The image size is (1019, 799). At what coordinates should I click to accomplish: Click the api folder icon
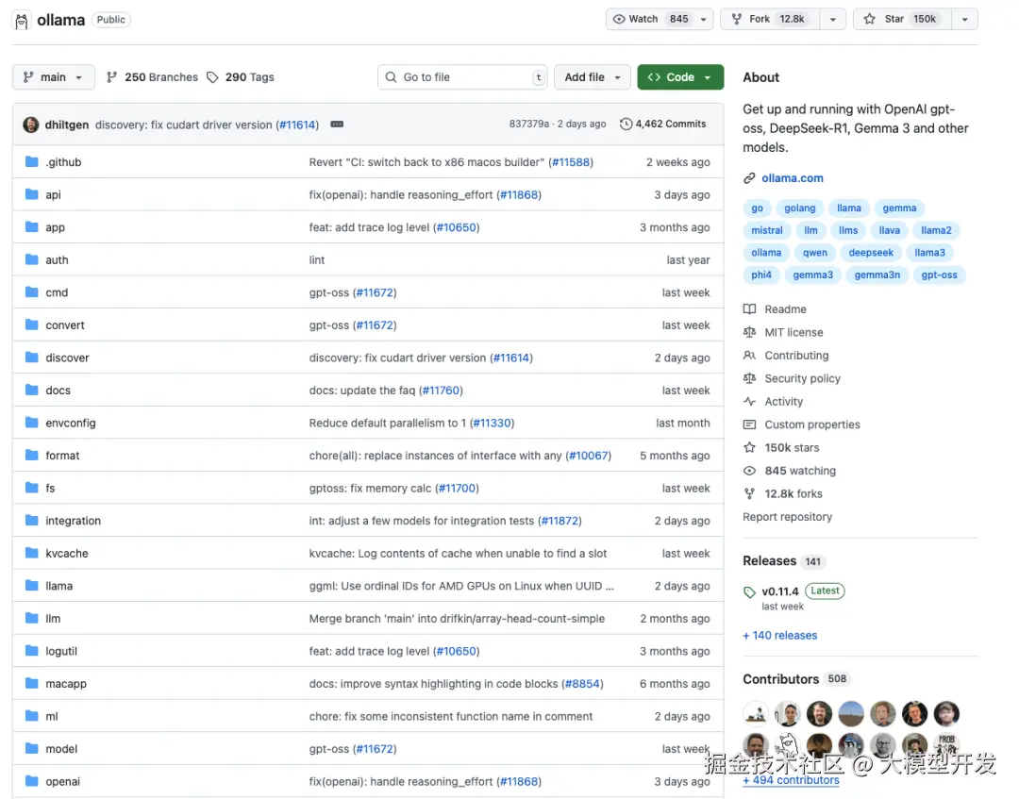31,194
